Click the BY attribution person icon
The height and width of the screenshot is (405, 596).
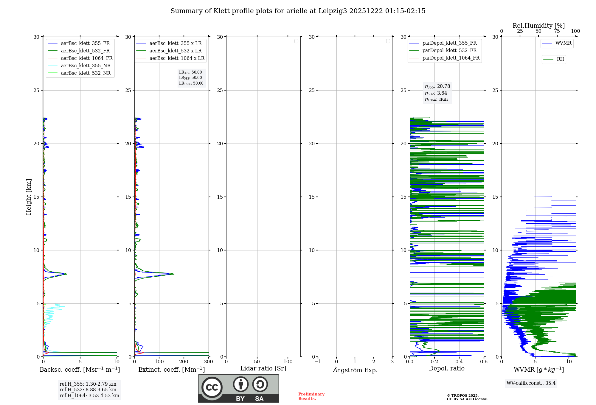click(240, 384)
